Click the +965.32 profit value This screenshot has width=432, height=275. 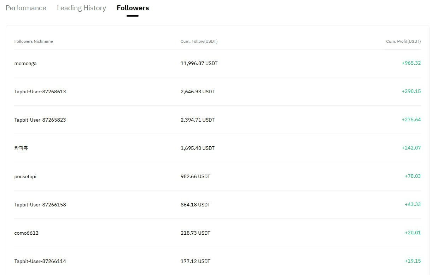411,63
